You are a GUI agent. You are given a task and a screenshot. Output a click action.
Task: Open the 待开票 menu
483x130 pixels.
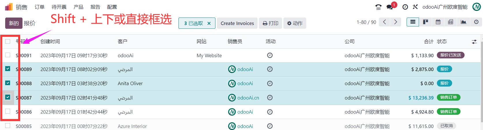tap(59, 7)
